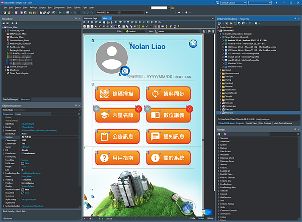302x222 pixels.
Task: Open the View Master dropdown
Action: click(x=177, y=31)
